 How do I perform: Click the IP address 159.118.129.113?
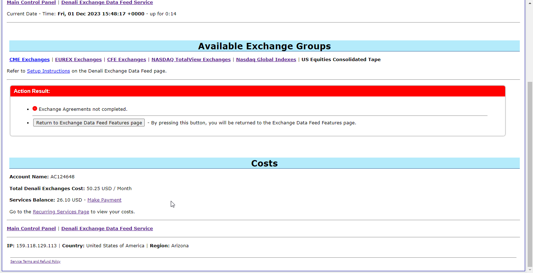pos(36,246)
